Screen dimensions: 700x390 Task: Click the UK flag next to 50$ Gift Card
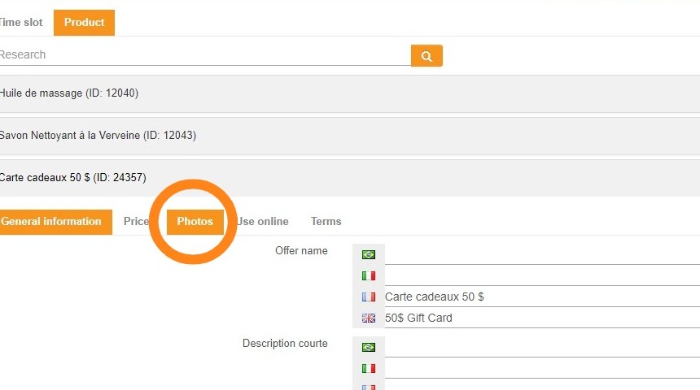pyautogui.click(x=368, y=318)
